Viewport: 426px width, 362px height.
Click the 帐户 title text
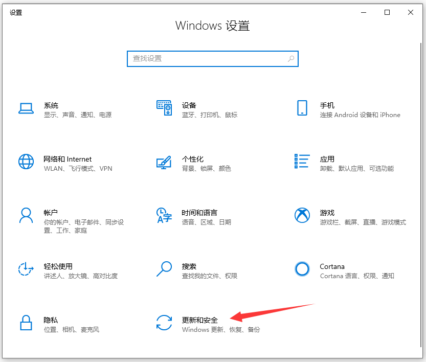51,213
